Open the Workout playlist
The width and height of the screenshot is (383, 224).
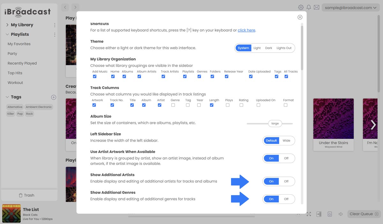click(x=15, y=83)
